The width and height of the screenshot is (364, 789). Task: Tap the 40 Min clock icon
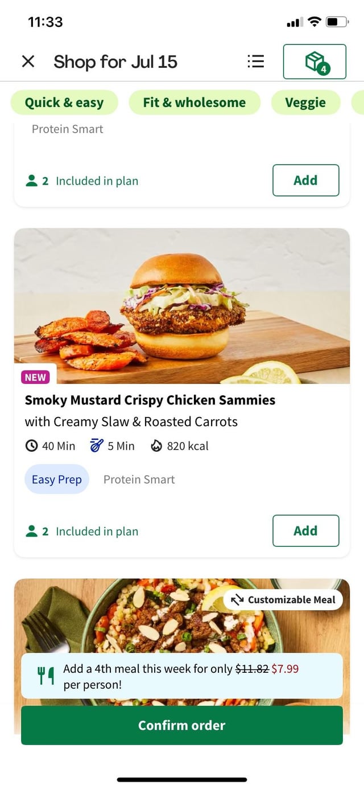click(x=32, y=446)
